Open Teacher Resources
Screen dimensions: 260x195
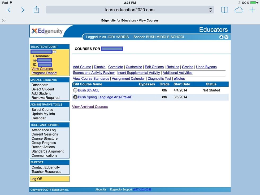[x=46, y=172]
